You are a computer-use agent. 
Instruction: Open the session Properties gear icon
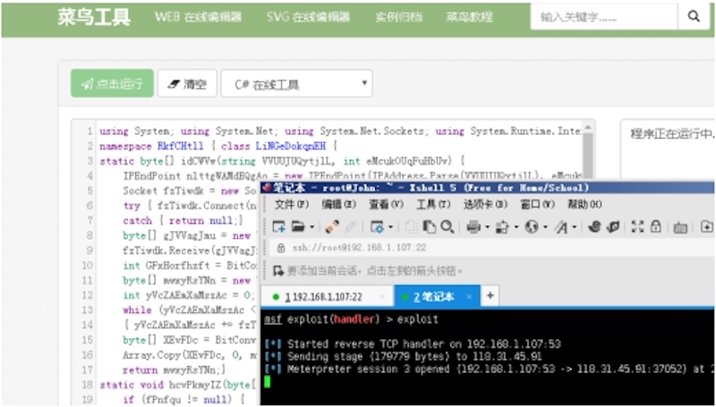coord(377,227)
